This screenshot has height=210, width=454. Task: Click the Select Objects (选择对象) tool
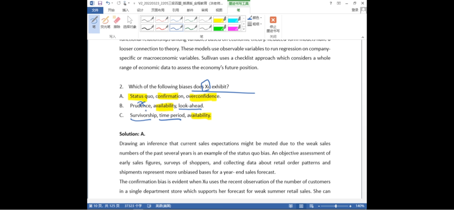(x=129, y=23)
